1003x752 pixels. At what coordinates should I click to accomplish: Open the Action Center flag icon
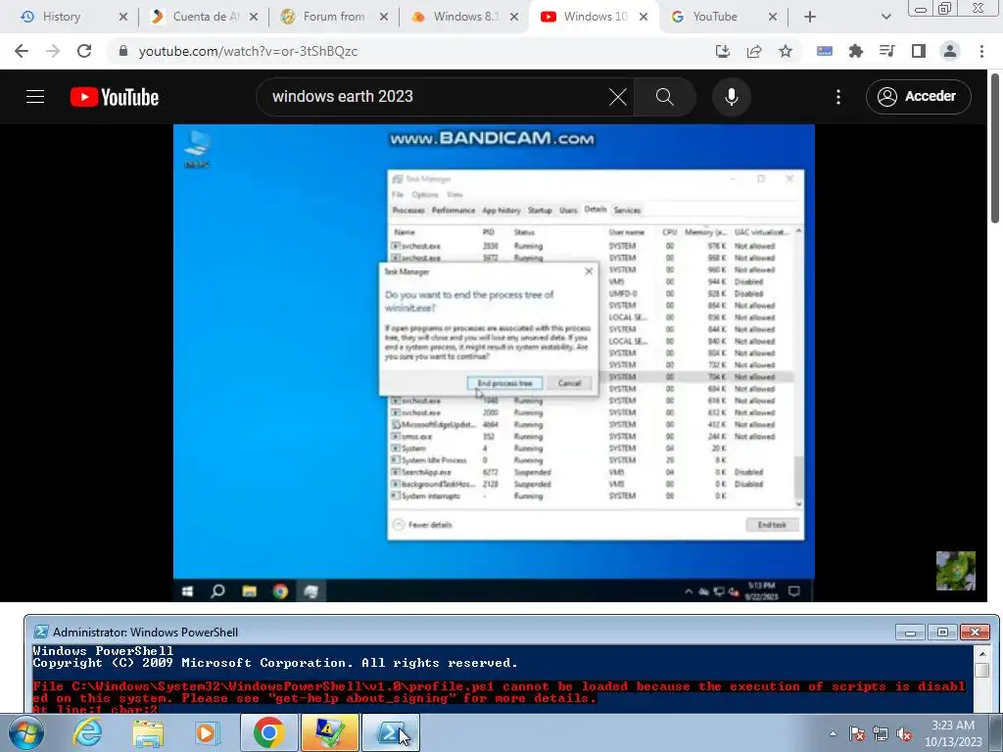coord(856,733)
